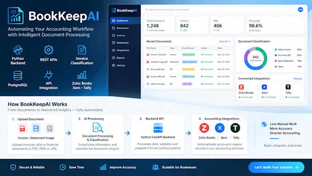Open Invoices in the sidebar

125,35
